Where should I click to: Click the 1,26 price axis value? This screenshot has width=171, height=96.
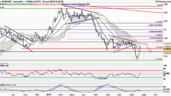click(x=165, y=4)
